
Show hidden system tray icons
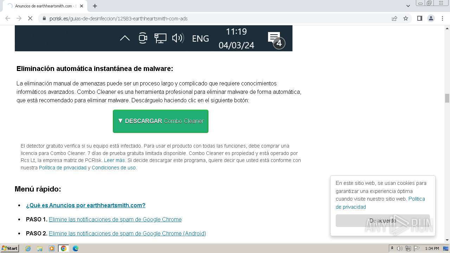[x=392, y=248]
